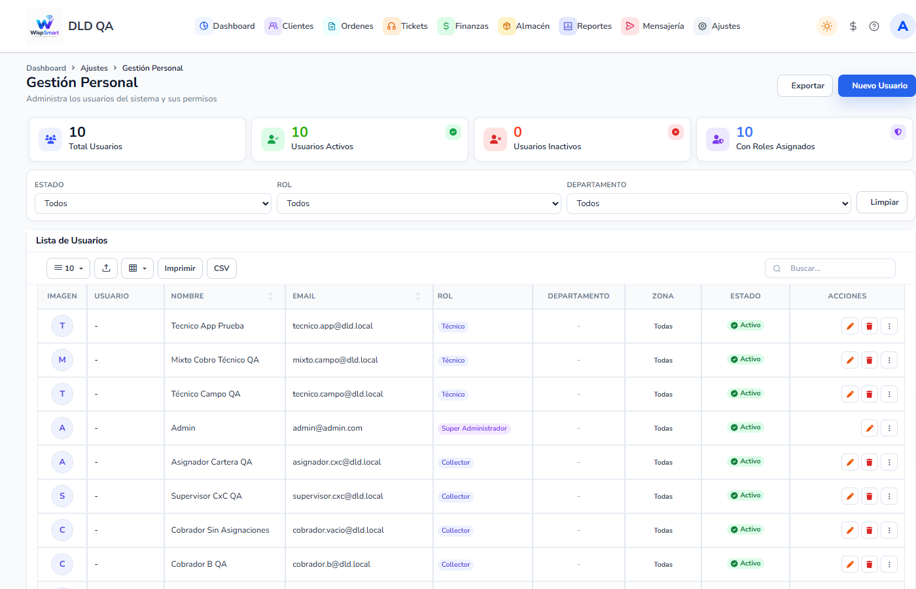916x589 pixels.
Task: Open more options for Tecnico App Prueba
Action: tap(889, 326)
